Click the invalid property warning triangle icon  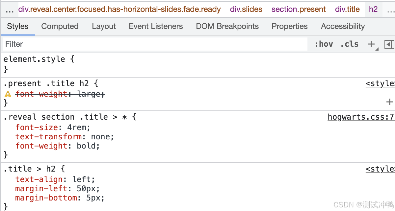[x=8, y=94]
